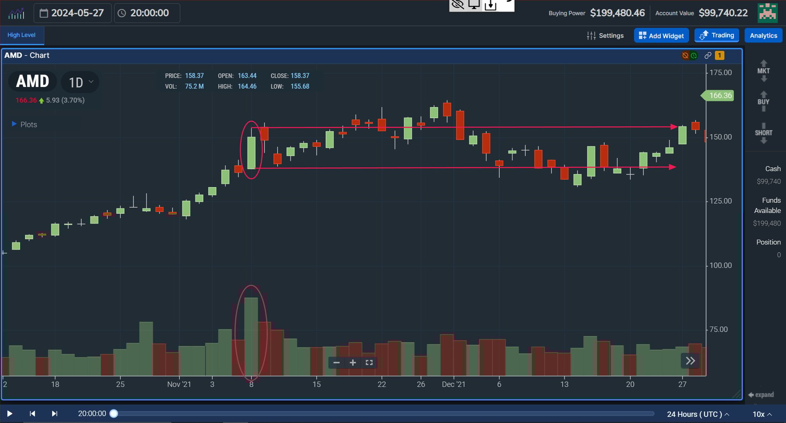Image resolution: width=786 pixels, height=423 pixels.
Task: Open fullscreen view via the chart expand icon
Action: click(x=369, y=363)
